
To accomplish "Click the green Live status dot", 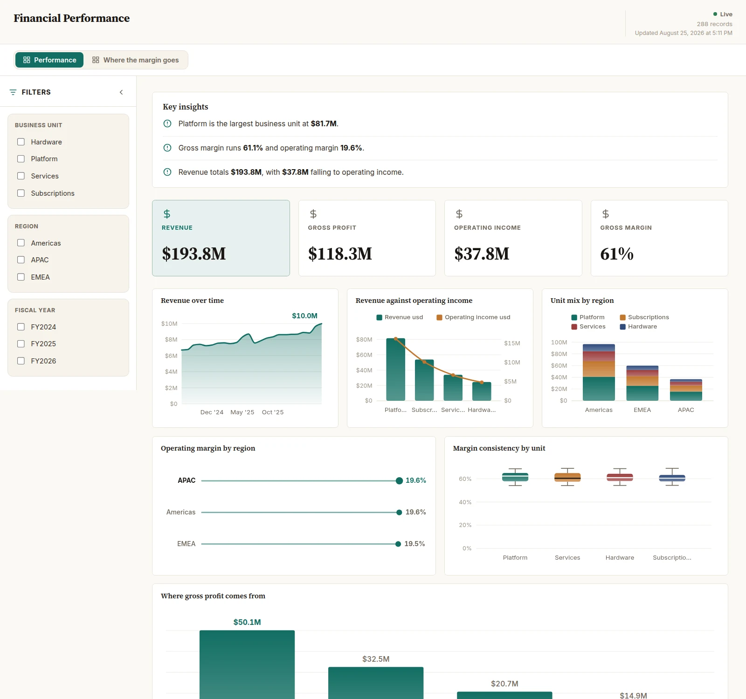I will click(x=715, y=14).
